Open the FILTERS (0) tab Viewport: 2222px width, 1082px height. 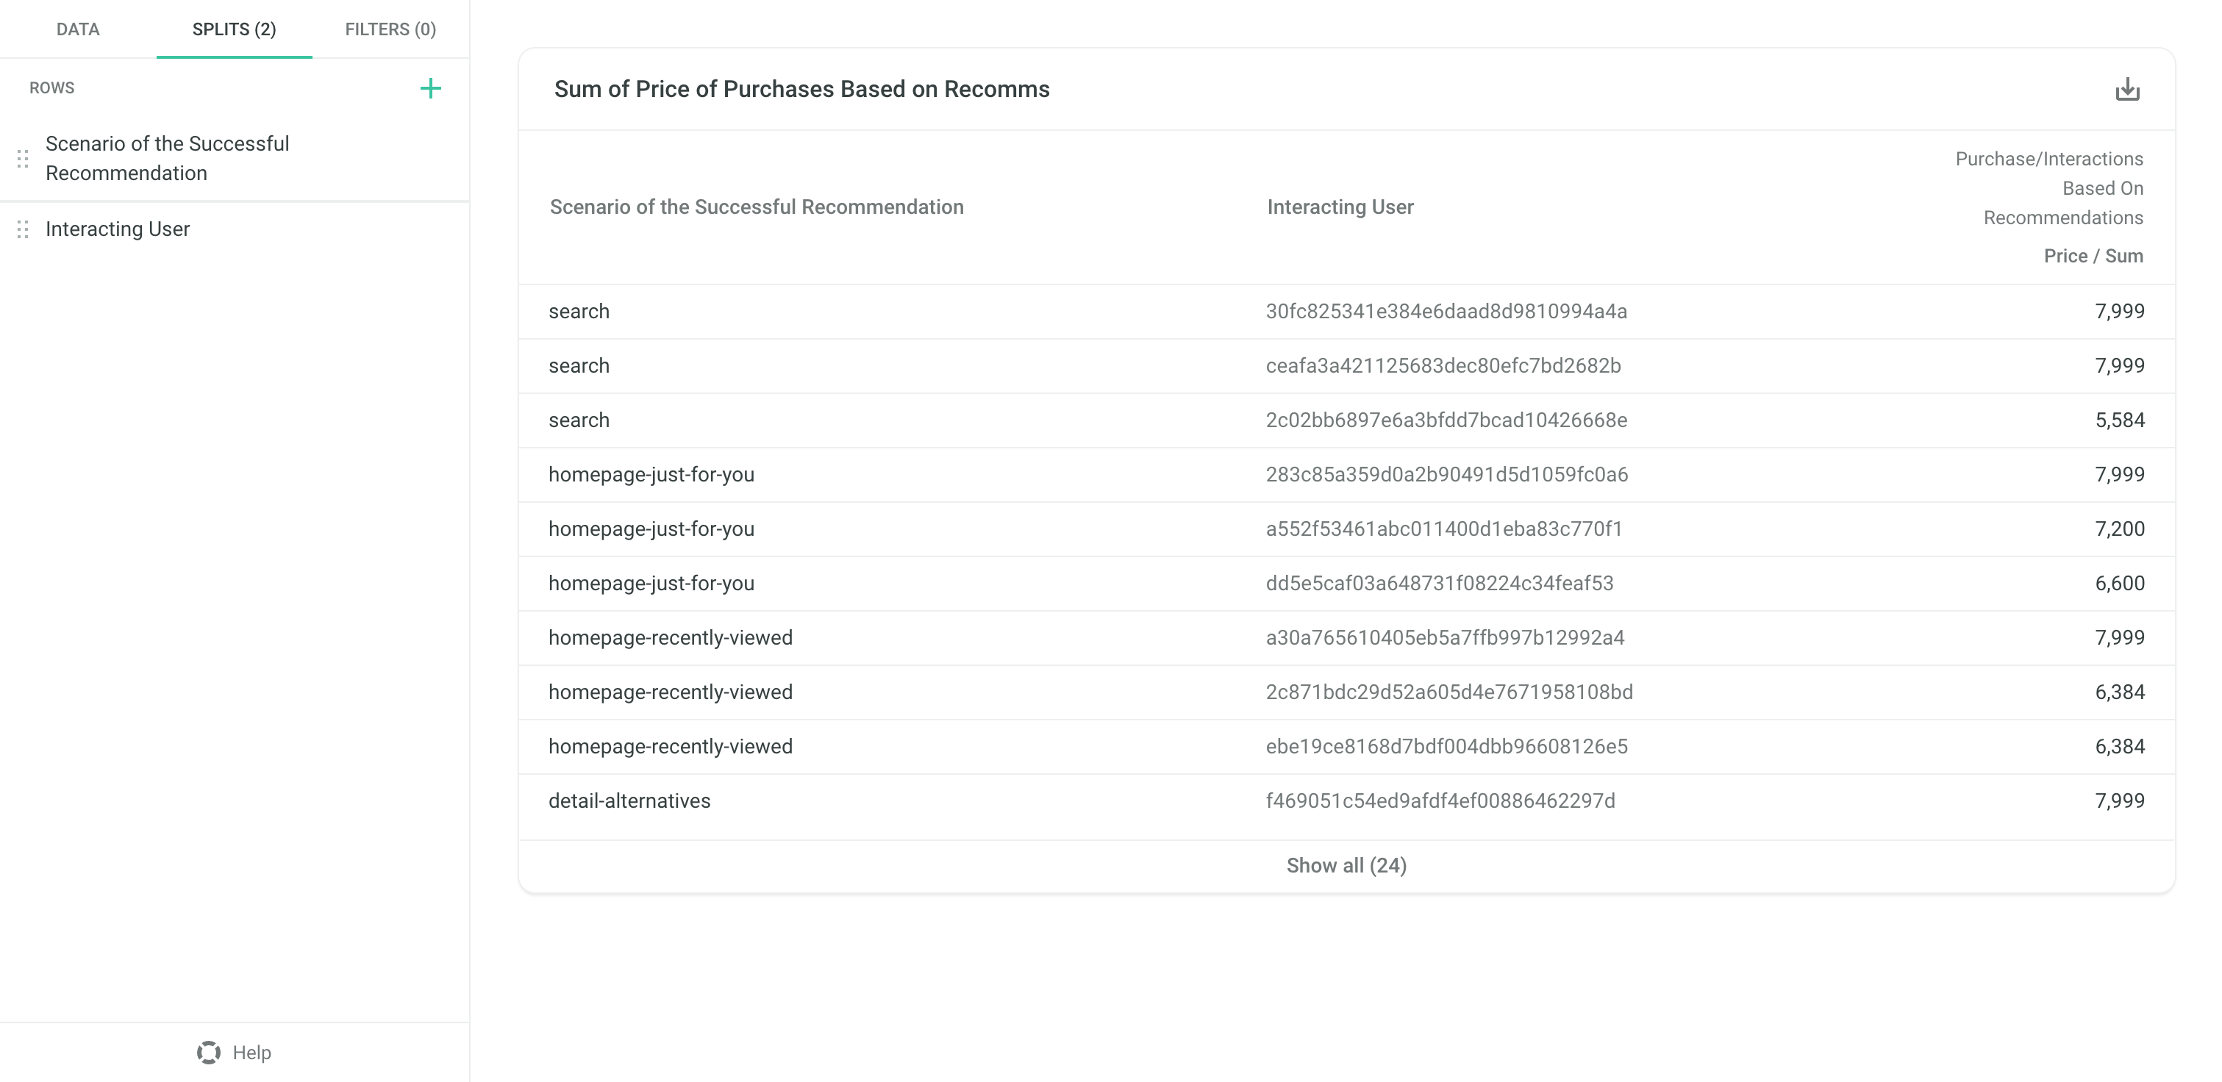[390, 29]
